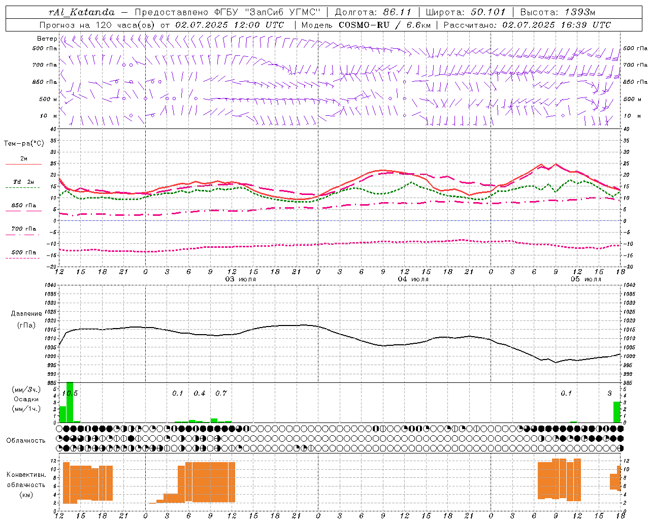This screenshot has height=520, width=650.
Task: Select the Высота: 1393м value
Action: tap(558, 12)
